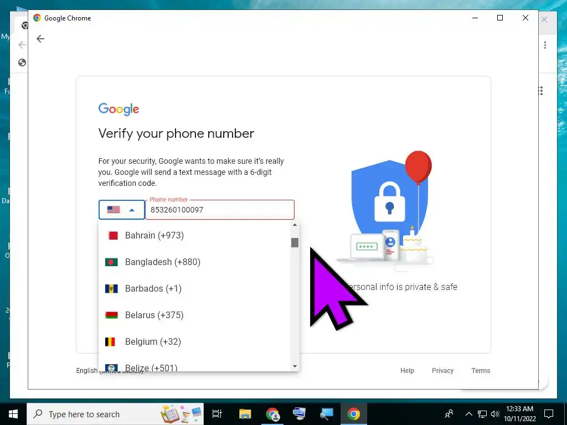
Task: Click the Phone number input field
Action: [x=220, y=210]
